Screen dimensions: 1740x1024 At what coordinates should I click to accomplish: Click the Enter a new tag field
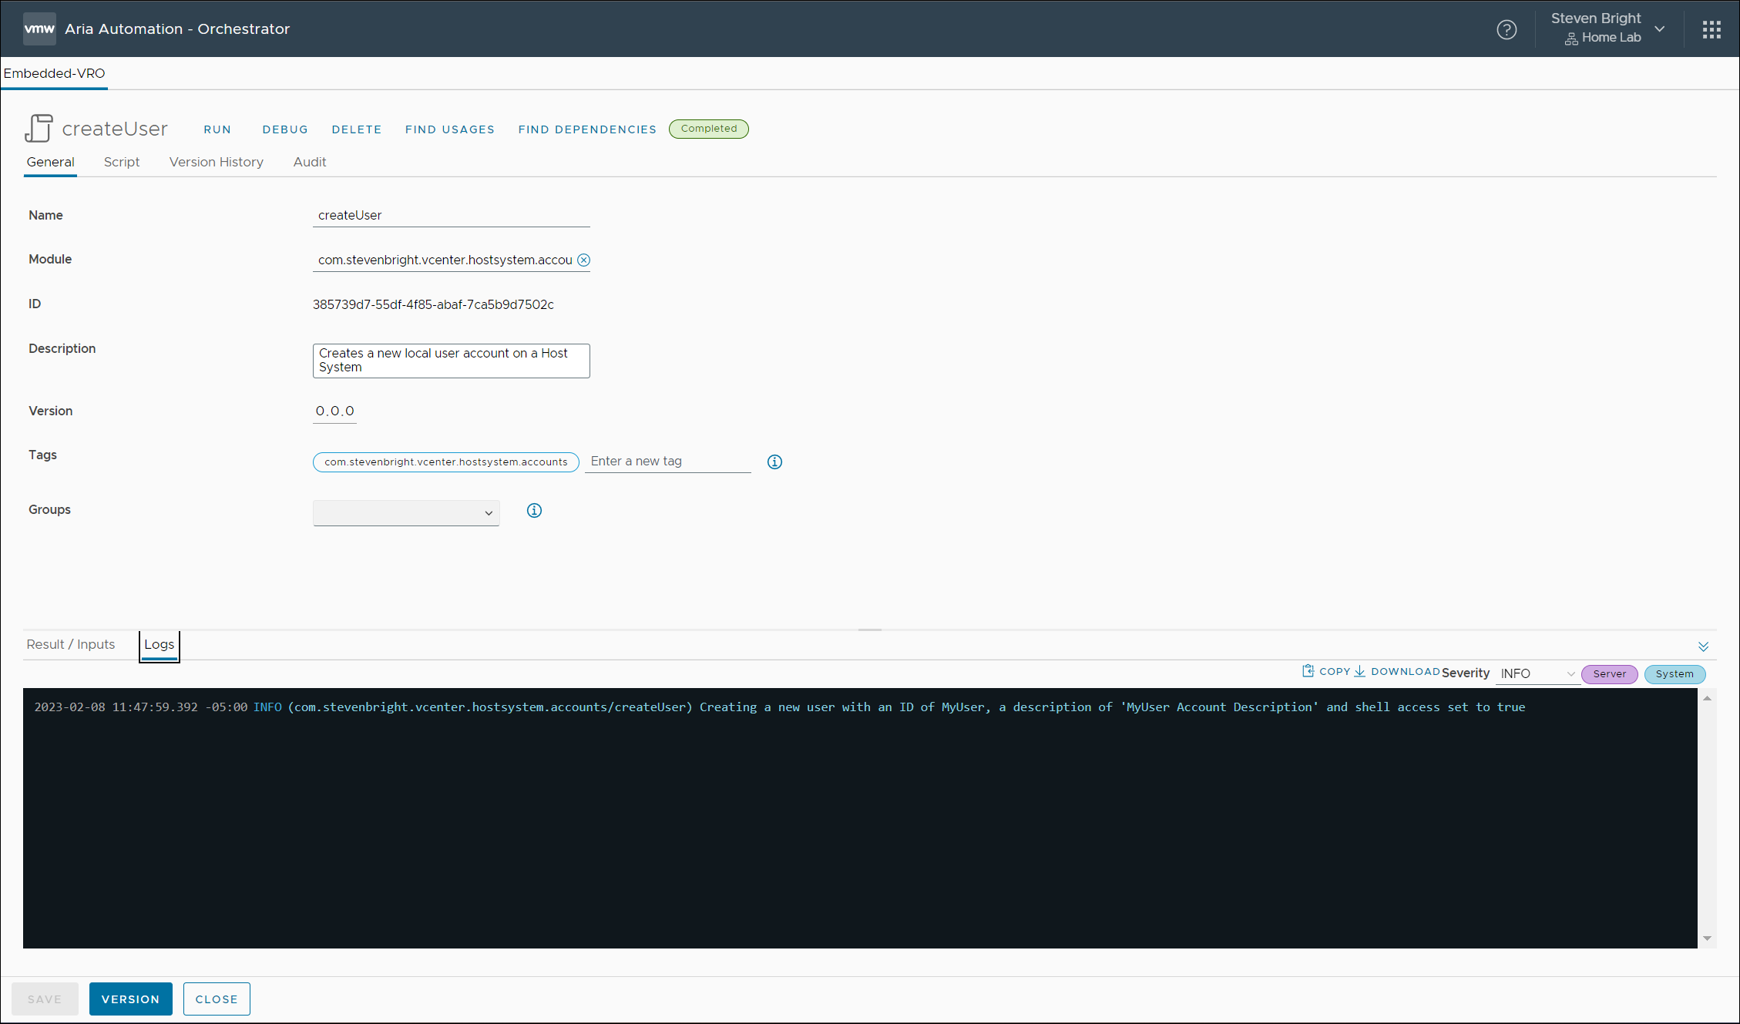(667, 462)
